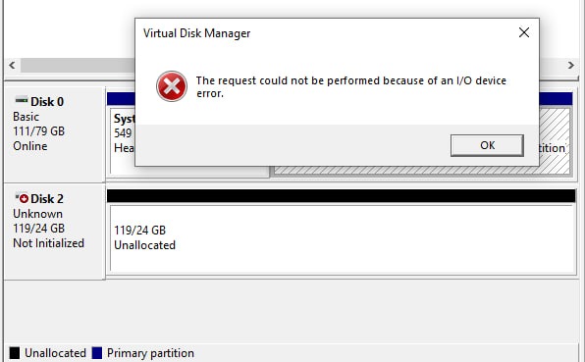
Task: Click the black bar above Disk 2 volume
Action: point(341,196)
